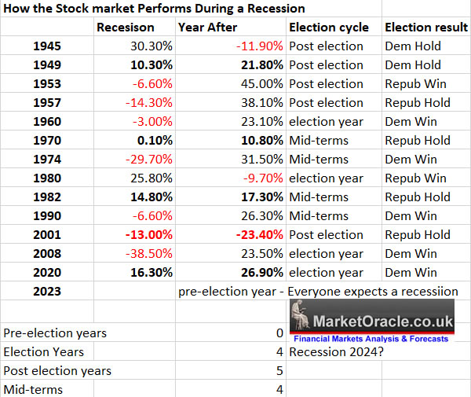Select the Post election years count 5
The height and width of the screenshot is (397, 471).
coord(278,370)
